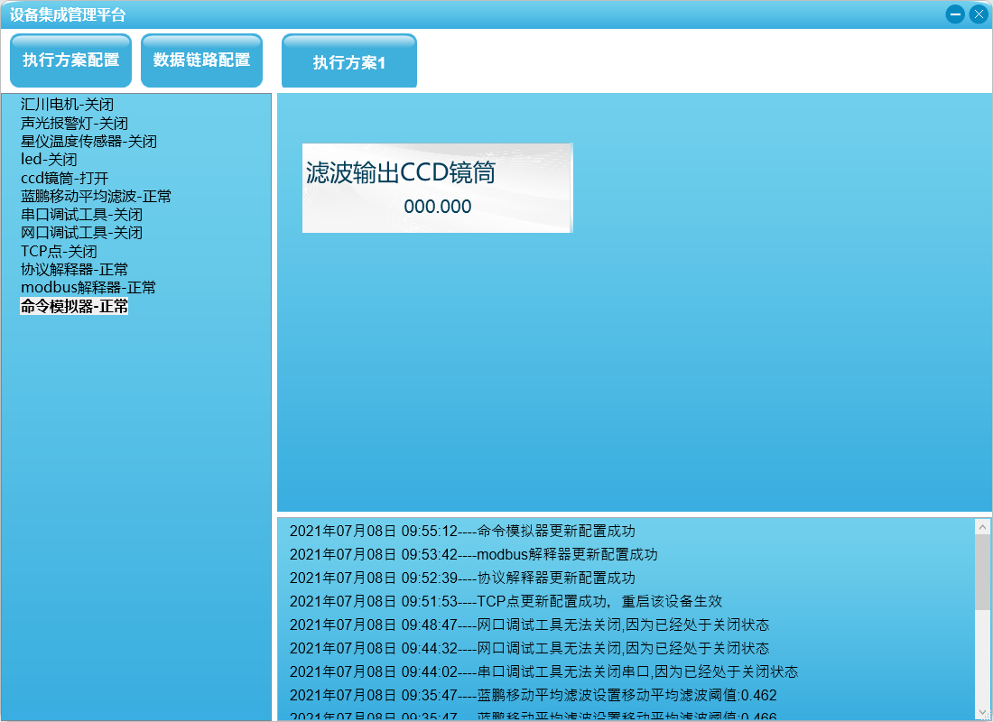Select 汇川电机-关闭 in device list
The height and width of the screenshot is (722, 993).
pos(67,105)
